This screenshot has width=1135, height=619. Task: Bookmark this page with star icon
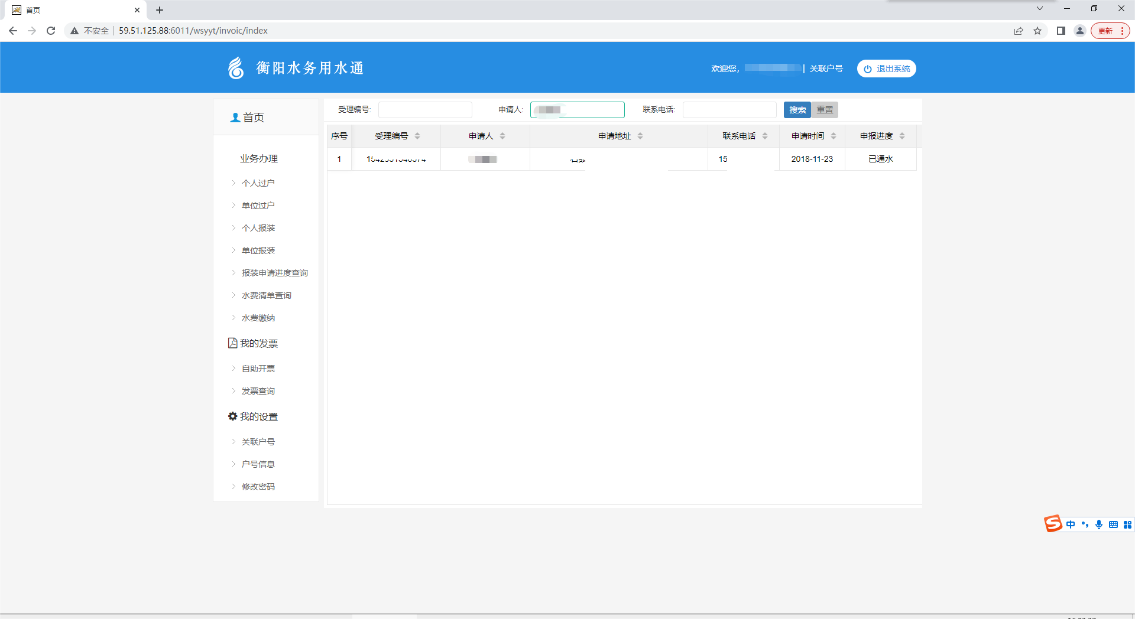pos(1037,31)
